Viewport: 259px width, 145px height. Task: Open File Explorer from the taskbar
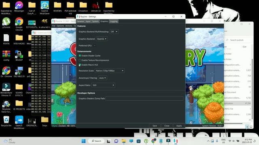(124, 141)
